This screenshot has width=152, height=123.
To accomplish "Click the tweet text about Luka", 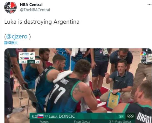I will coord(42,22).
